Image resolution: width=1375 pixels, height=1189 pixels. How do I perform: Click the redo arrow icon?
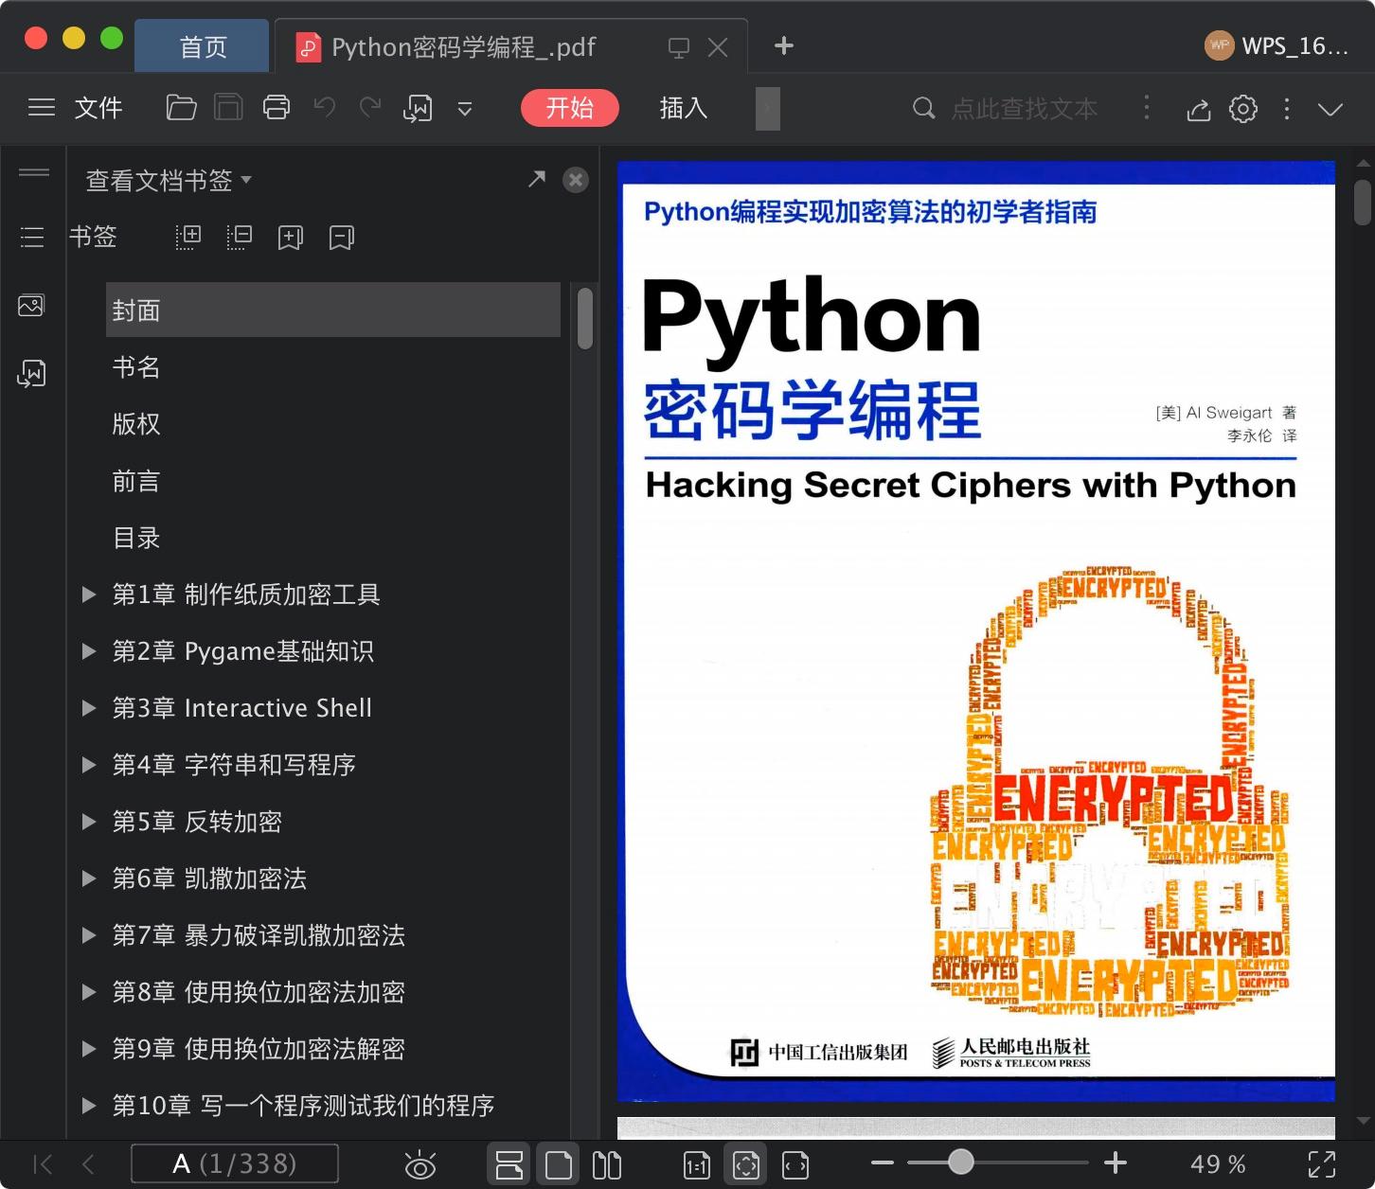(370, 108)
